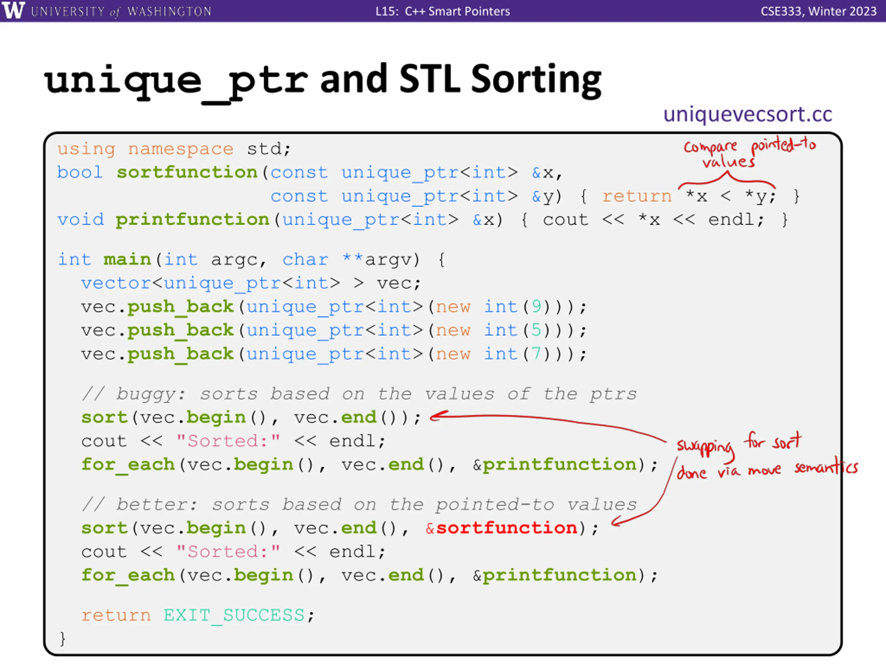Image resolution: width=886 pixels, height=664 pixels.
Task: Click the const unique_ptr<int> &x parameter
Action: (x=412, y=173)
